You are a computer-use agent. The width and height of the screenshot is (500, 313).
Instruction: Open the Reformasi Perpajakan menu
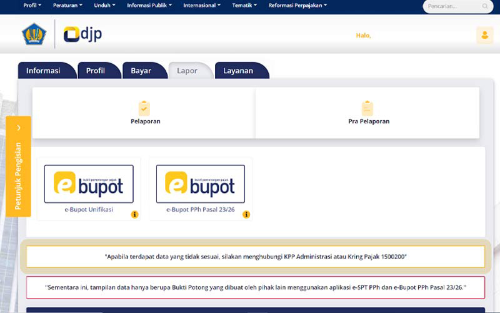point(297,6)
